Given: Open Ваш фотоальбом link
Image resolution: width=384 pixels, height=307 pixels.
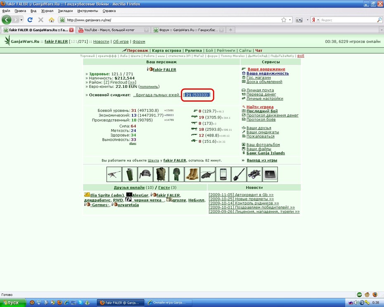Looking at the screenshot, I should click(x=263, y=145).
